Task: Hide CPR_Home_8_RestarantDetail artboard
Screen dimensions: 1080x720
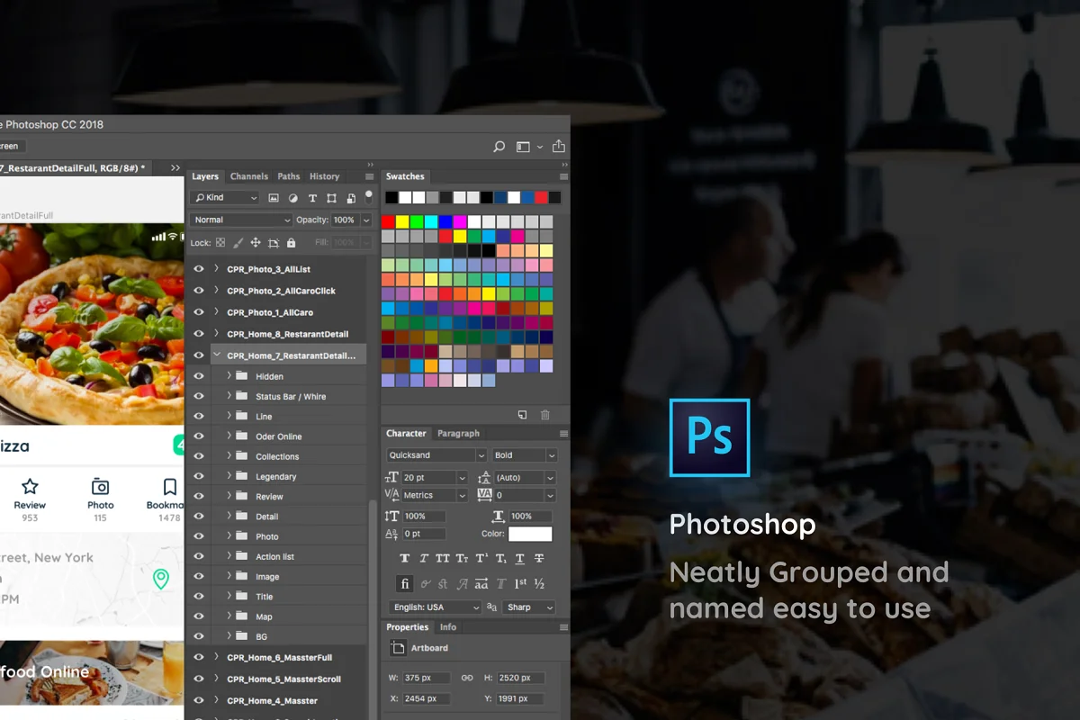Action: coord(199,334)
